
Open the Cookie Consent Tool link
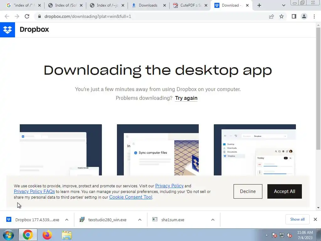131,197
